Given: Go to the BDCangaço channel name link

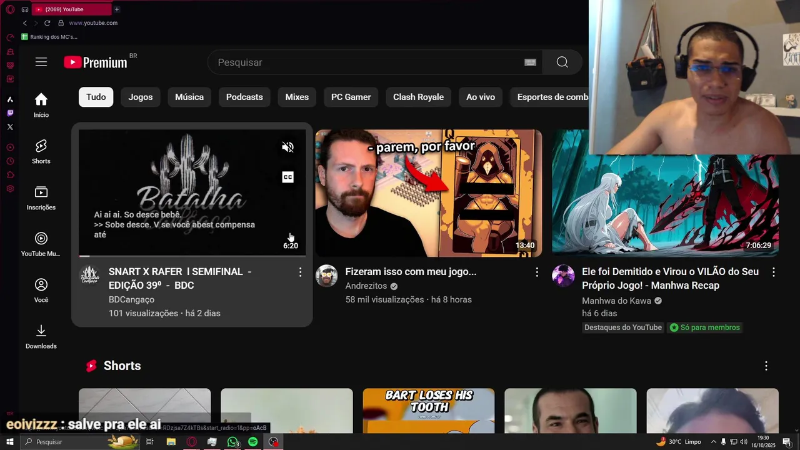Looking at the screenshot, I should pyautogui.click(x=131, y=299).
